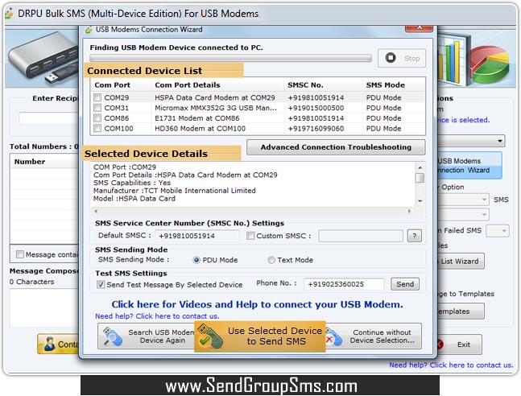Check the COM31 device checkbox
The height and width of the screenshot is (396, 521).
[97, 108]
